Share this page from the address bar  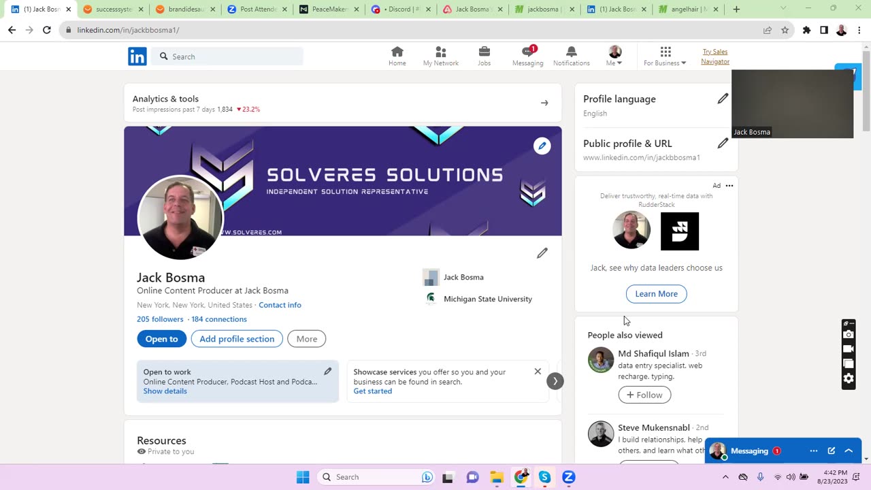[x=768, y=30]
